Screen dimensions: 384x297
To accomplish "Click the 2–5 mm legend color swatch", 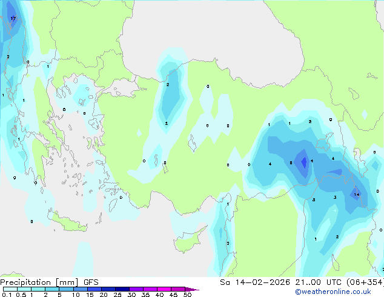I will tap(52, 289).
